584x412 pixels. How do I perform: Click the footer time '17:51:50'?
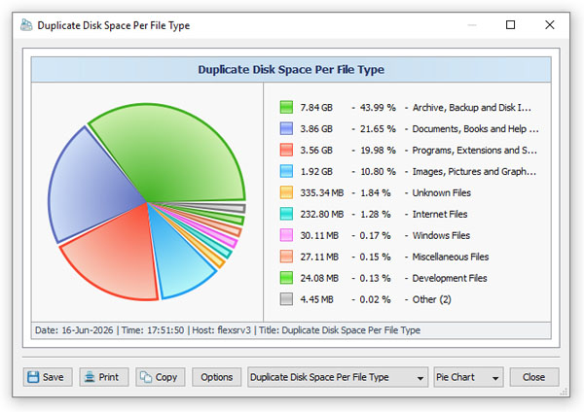click(165, 330)
